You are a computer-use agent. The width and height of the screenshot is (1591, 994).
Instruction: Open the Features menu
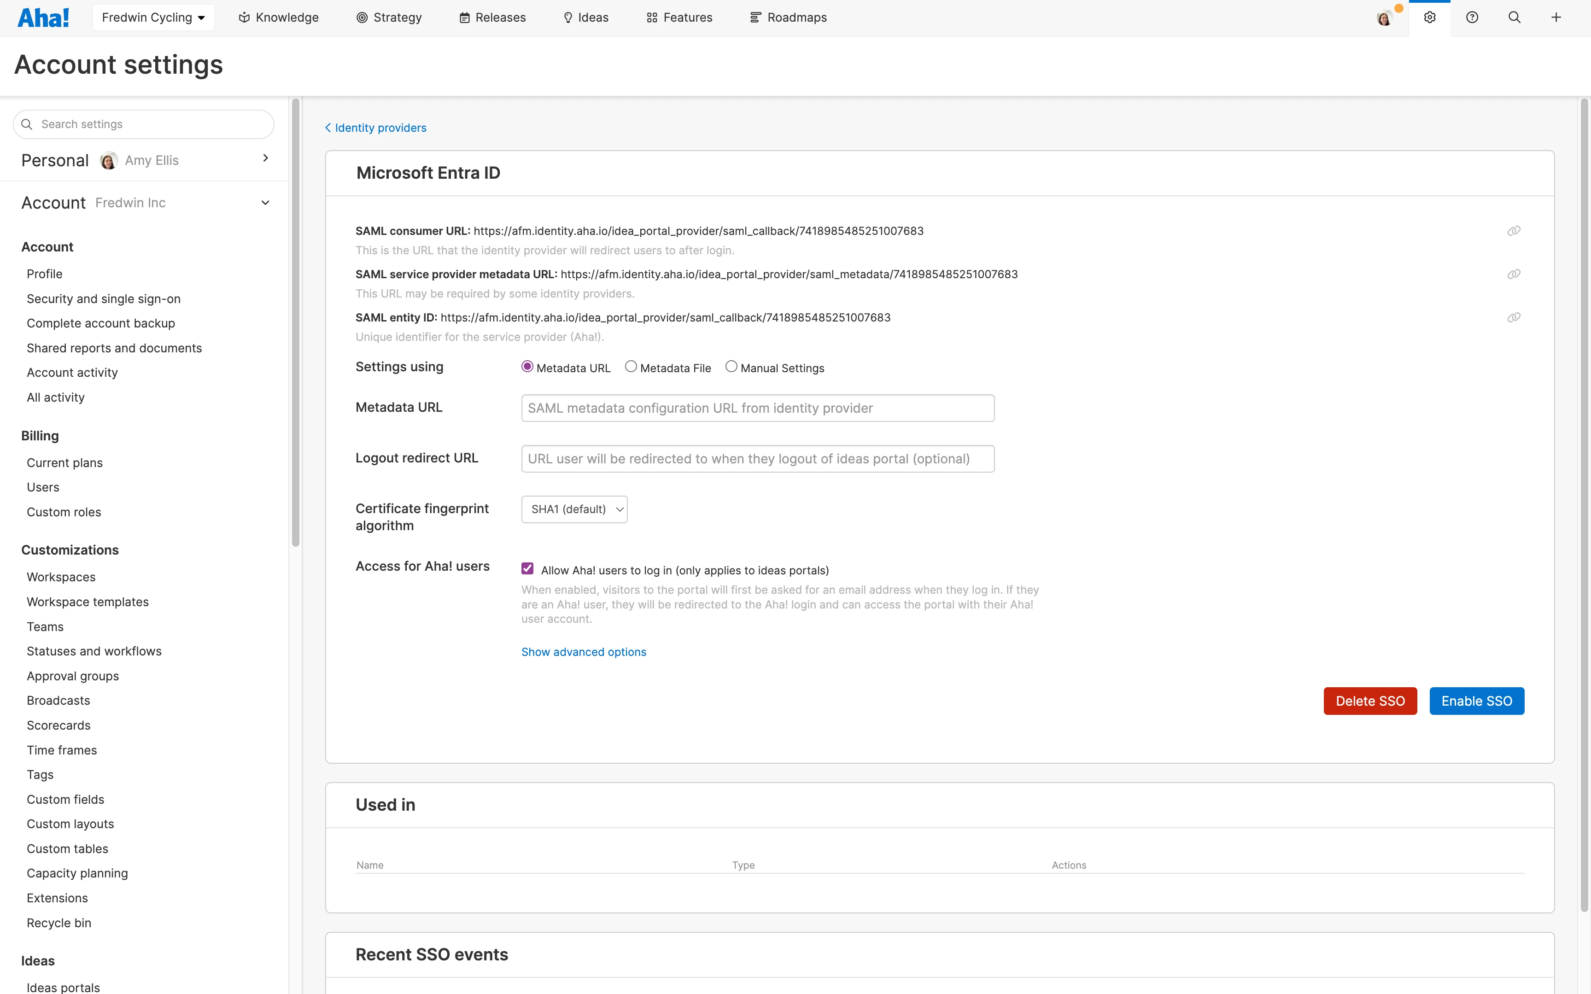click(x=679, y=18)
